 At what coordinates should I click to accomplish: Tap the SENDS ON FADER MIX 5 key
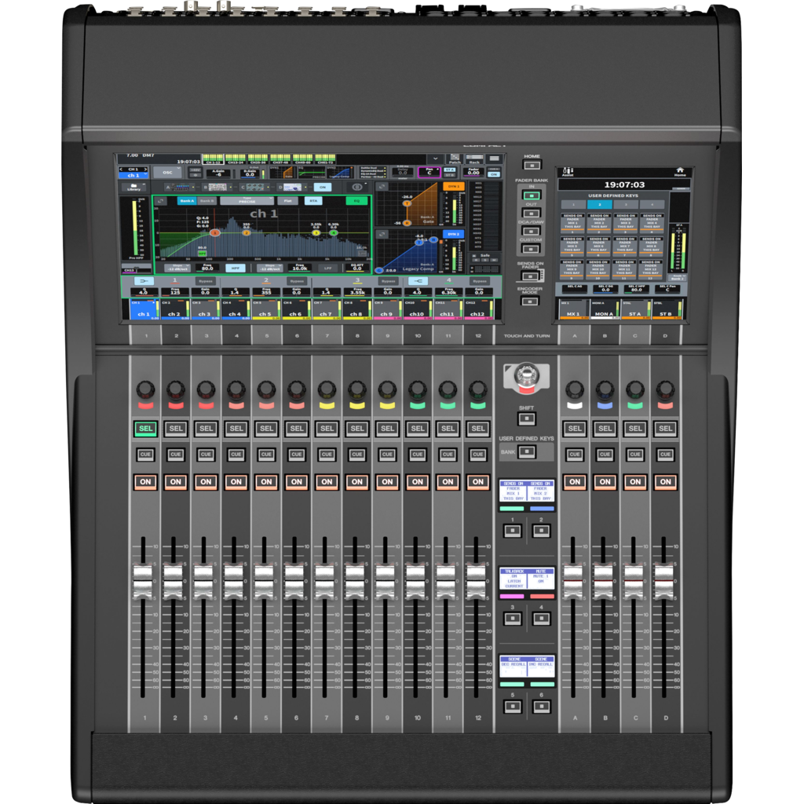[x=572, y=247]
